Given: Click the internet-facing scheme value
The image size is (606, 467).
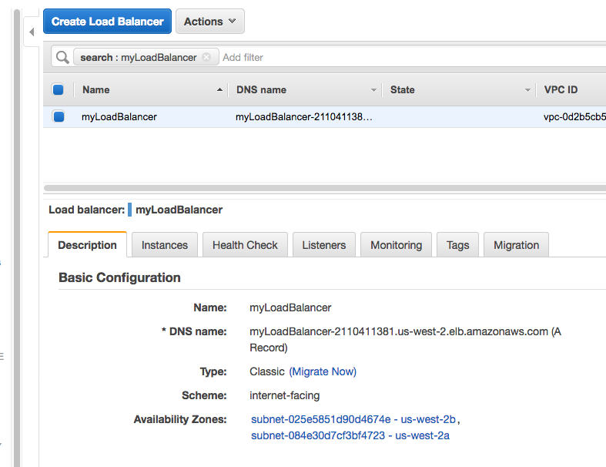Looking at the screenshot, I should [x=284, y=395].
